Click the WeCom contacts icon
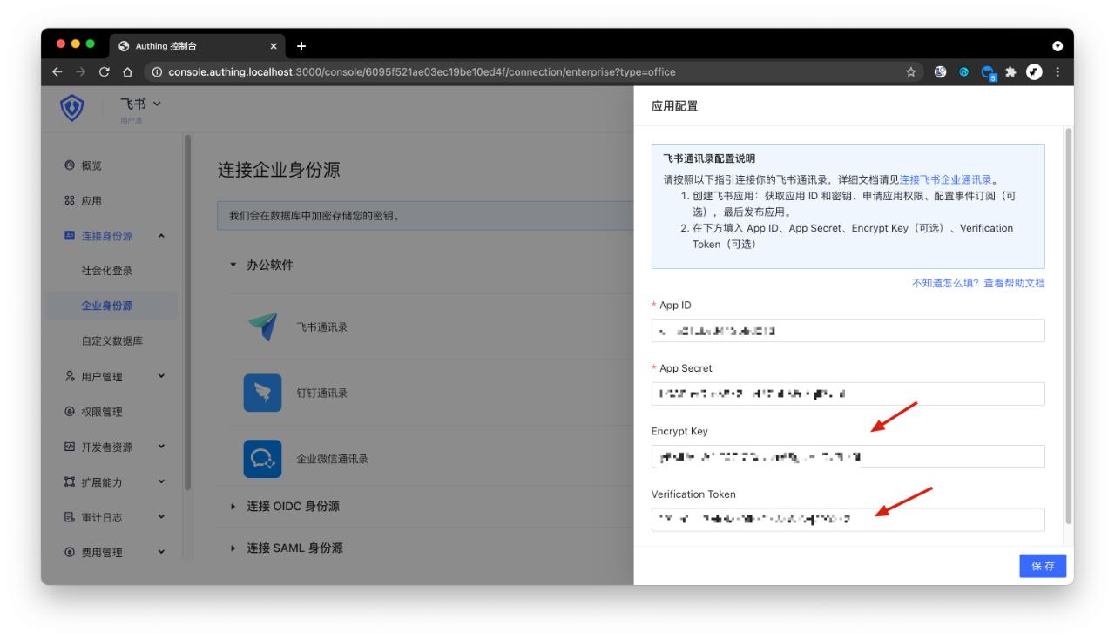 click(x=262, y=460)
